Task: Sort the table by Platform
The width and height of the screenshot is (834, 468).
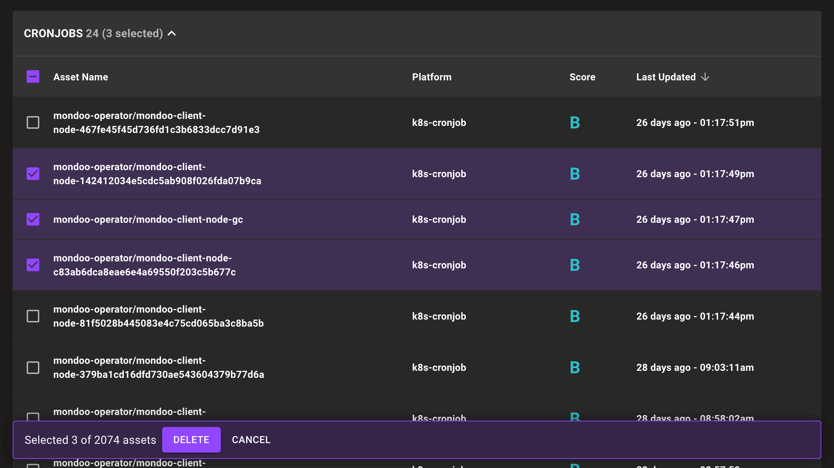Action: 432,77
